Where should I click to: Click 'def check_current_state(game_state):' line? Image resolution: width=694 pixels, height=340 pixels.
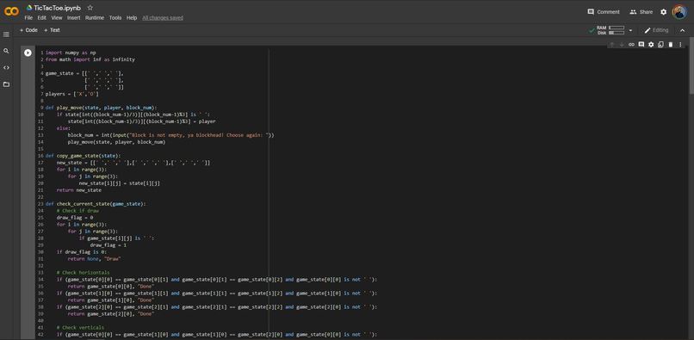pos(96,204)
